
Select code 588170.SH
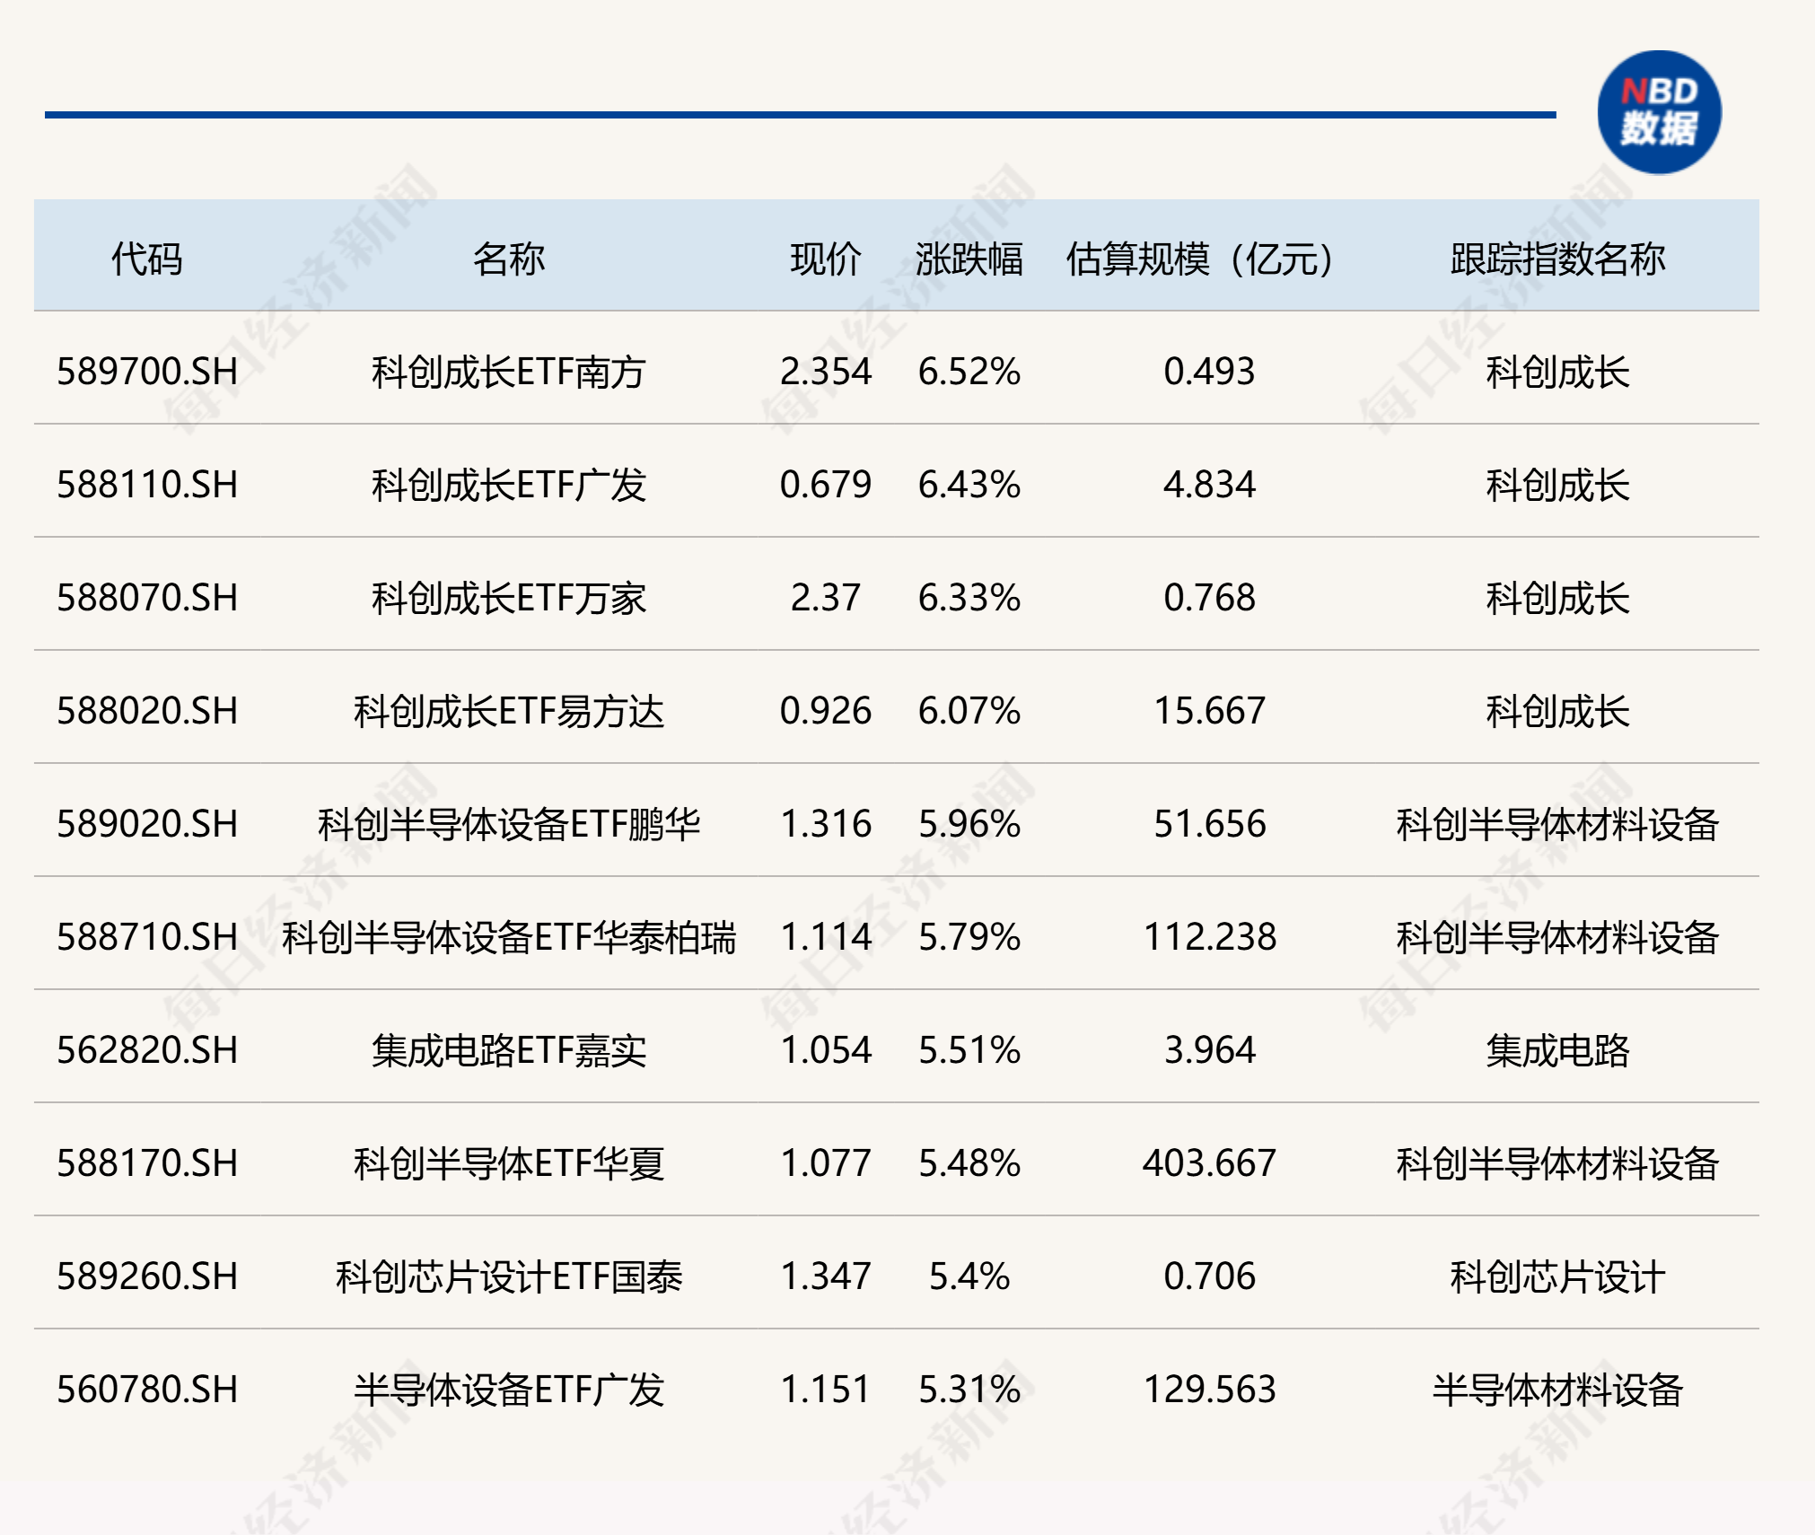147,1163
